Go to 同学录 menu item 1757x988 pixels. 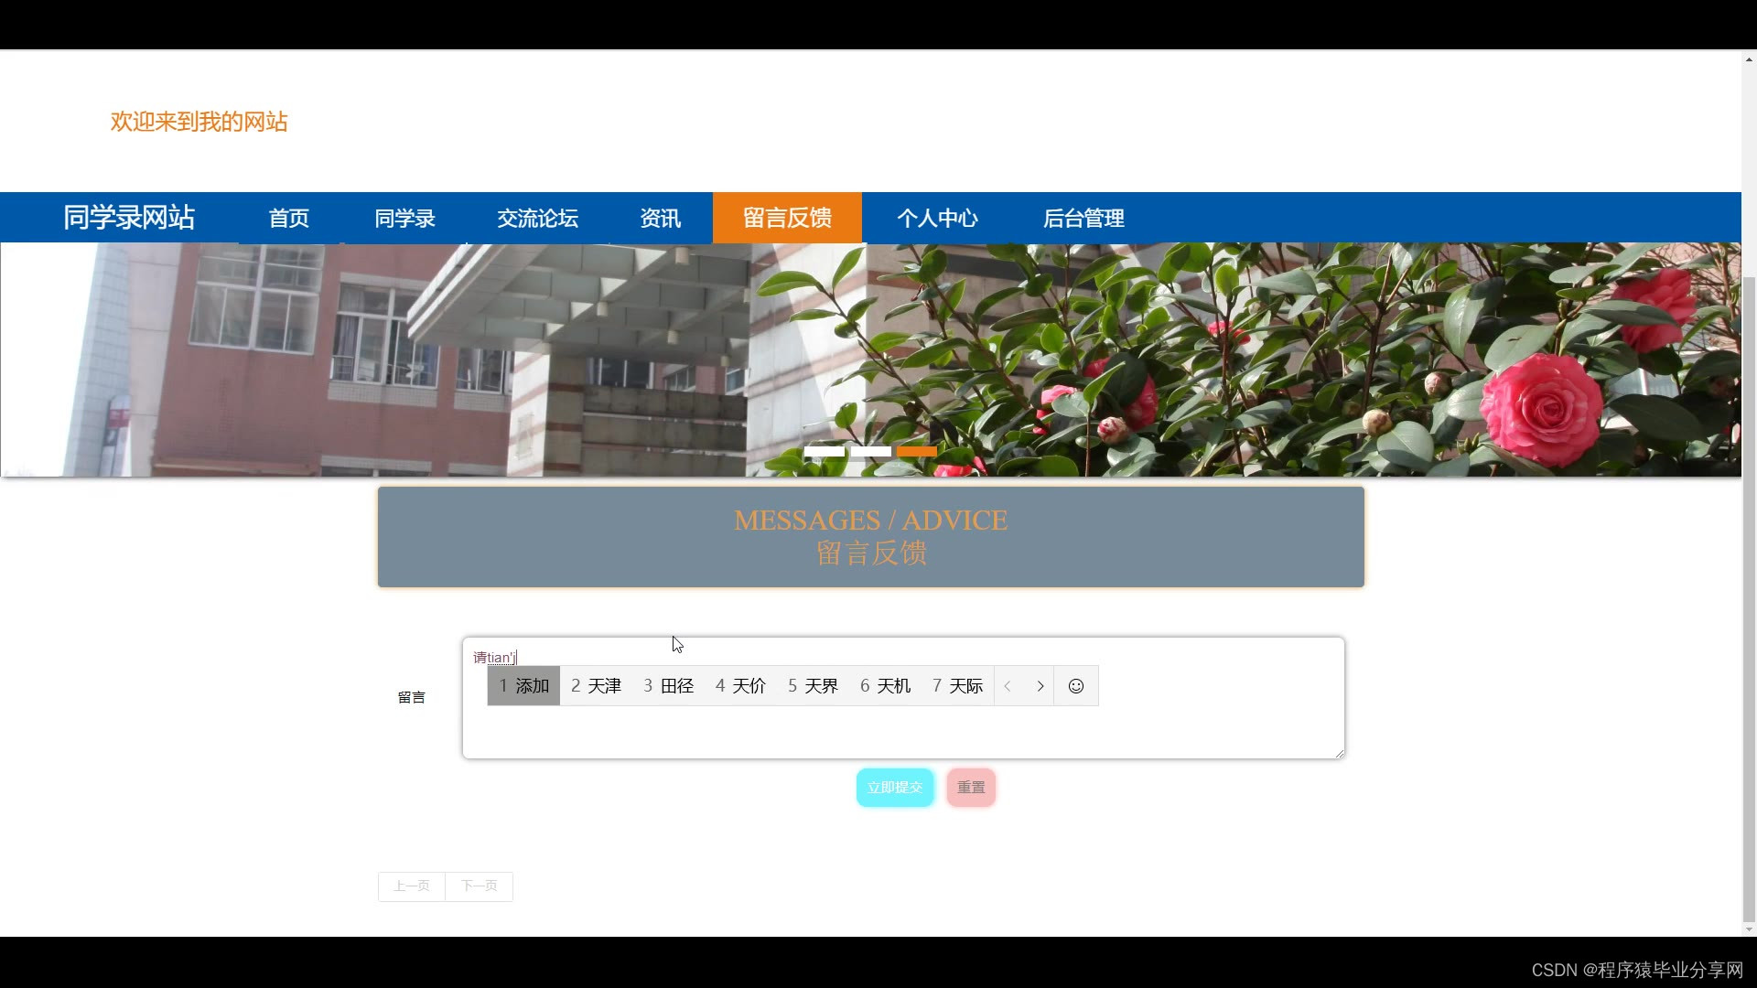(x=404, y=218)
